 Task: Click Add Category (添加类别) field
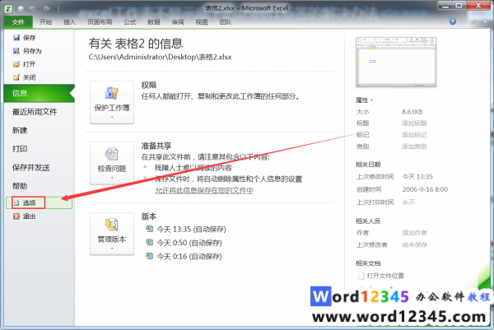[414, 146]
